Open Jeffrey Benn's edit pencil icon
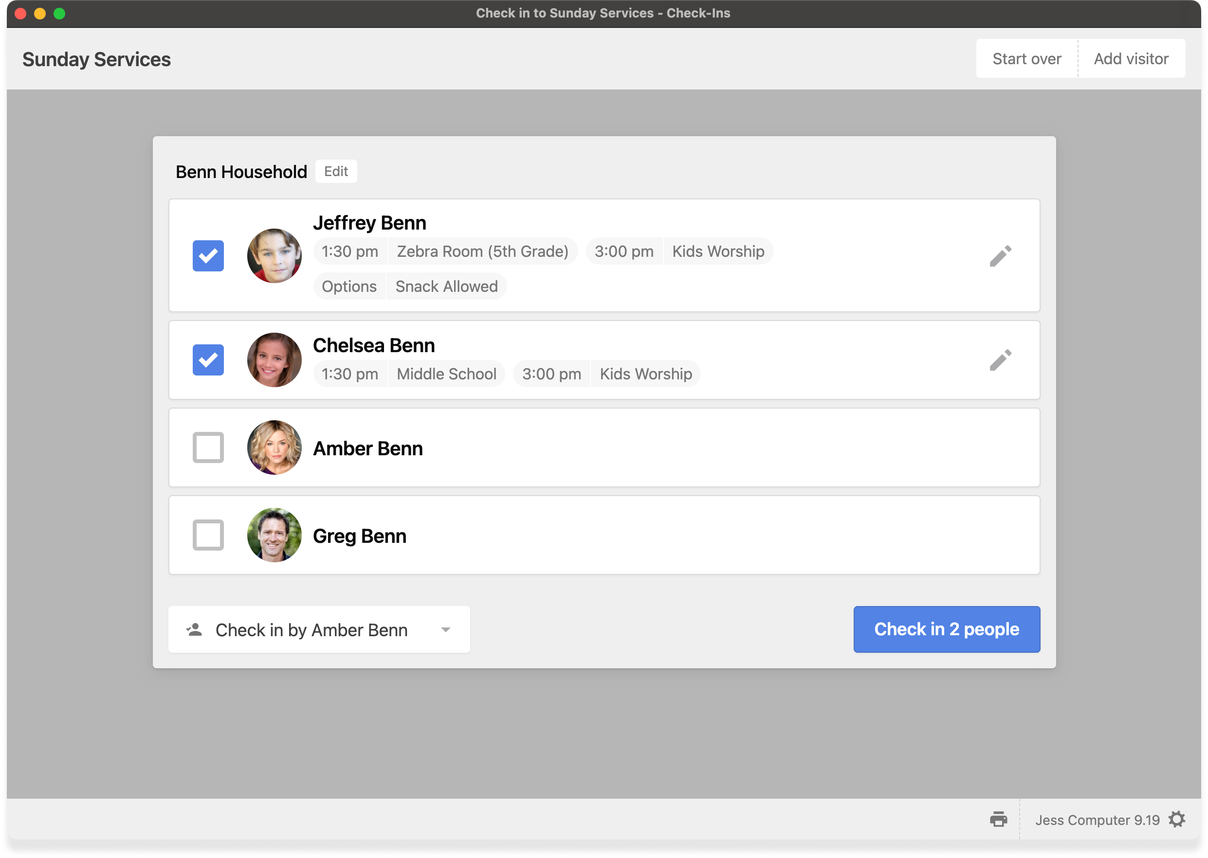 1001,256
